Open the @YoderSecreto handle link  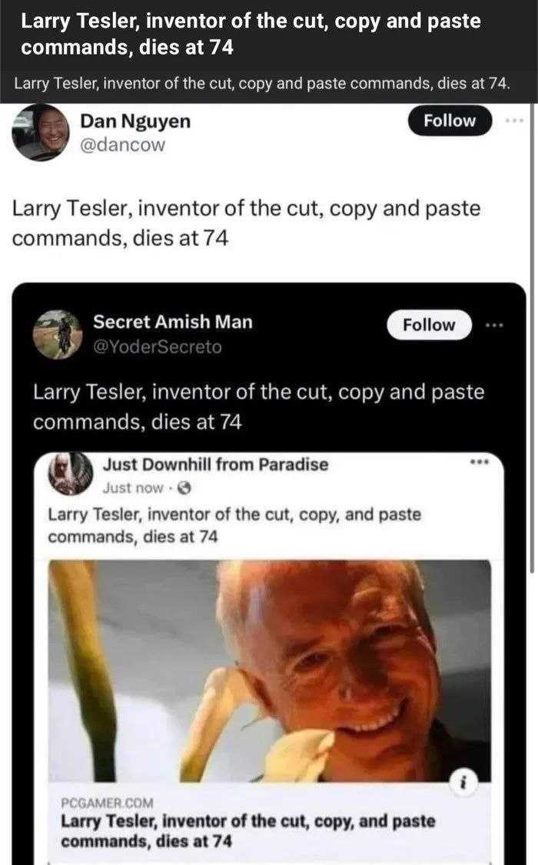pyautogui.click(x=158, y=347)
